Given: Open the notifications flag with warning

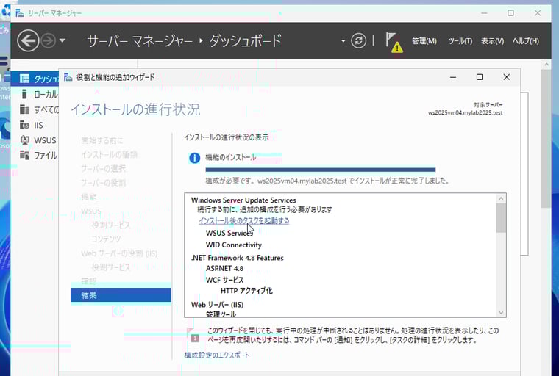Looking at the screenshot, I should [x=394, y=43].
